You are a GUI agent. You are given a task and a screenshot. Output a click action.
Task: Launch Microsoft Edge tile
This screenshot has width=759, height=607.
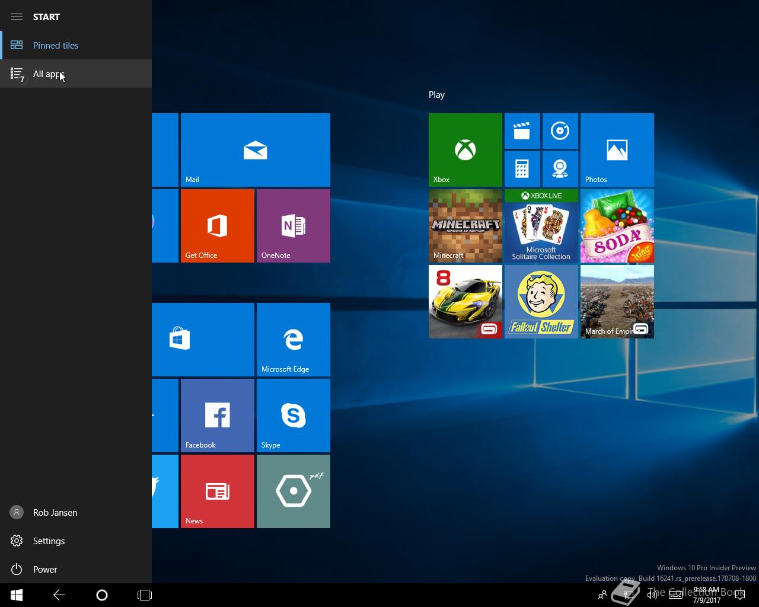[294, 340]
